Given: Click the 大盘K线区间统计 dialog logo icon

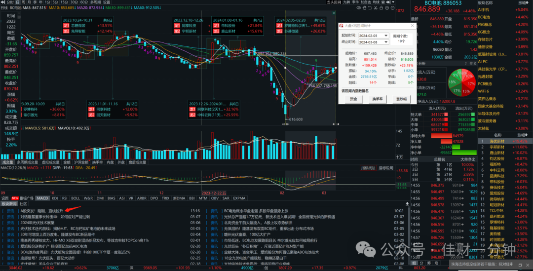Looking at the screenshot, I should click(x=341, y=26).
